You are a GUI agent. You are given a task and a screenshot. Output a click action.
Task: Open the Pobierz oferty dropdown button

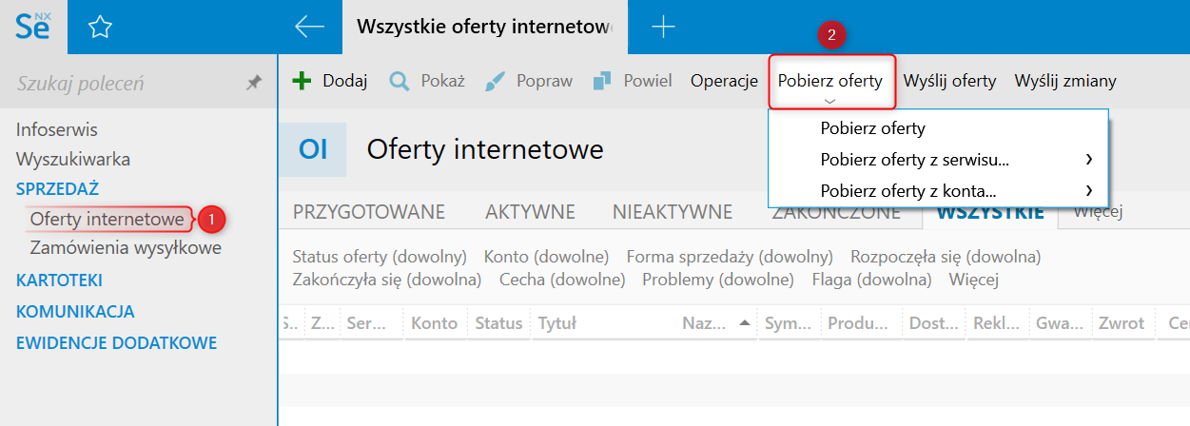830,81
